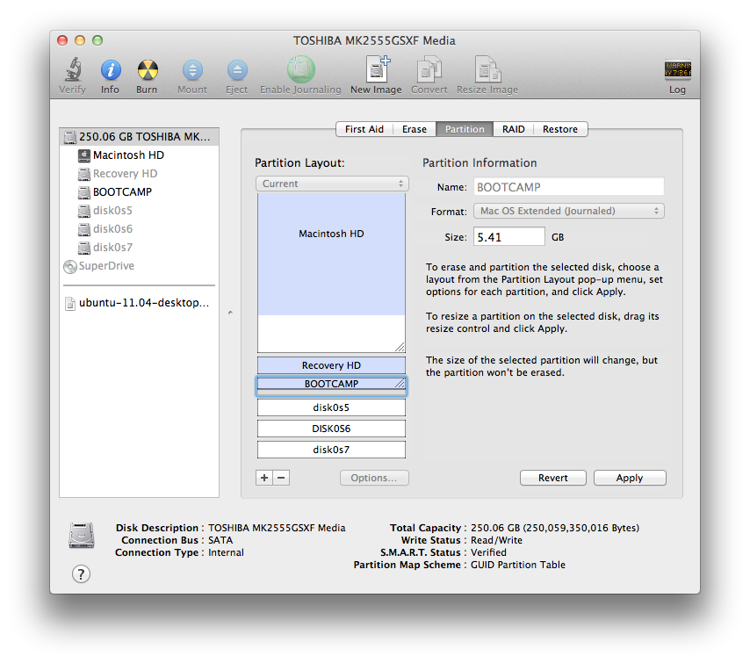Remove partition with the minus button
The image size is (750, 663).
[281, 478]
